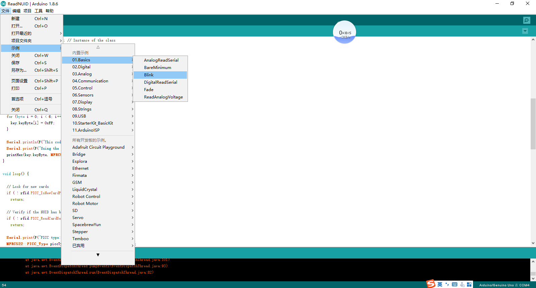
Task: Choose 保存 in the File menu
Action: [x=32, y=63]
